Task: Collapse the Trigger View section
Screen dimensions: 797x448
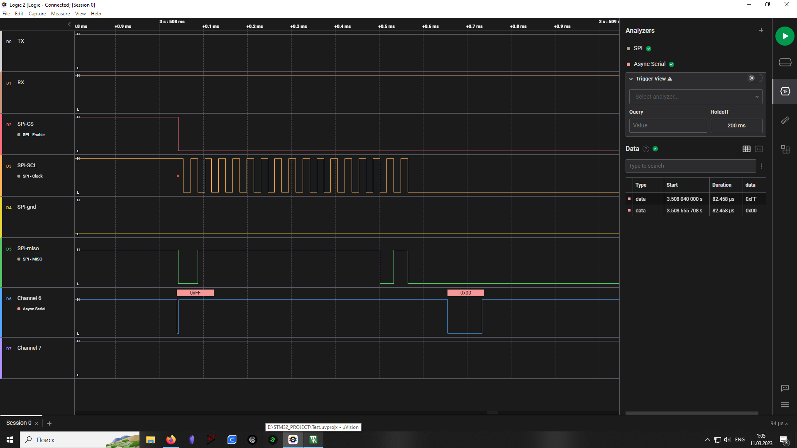Action: [x=631, y=79]
